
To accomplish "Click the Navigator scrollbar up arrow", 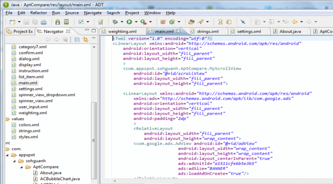I will (x=94, y=47).
